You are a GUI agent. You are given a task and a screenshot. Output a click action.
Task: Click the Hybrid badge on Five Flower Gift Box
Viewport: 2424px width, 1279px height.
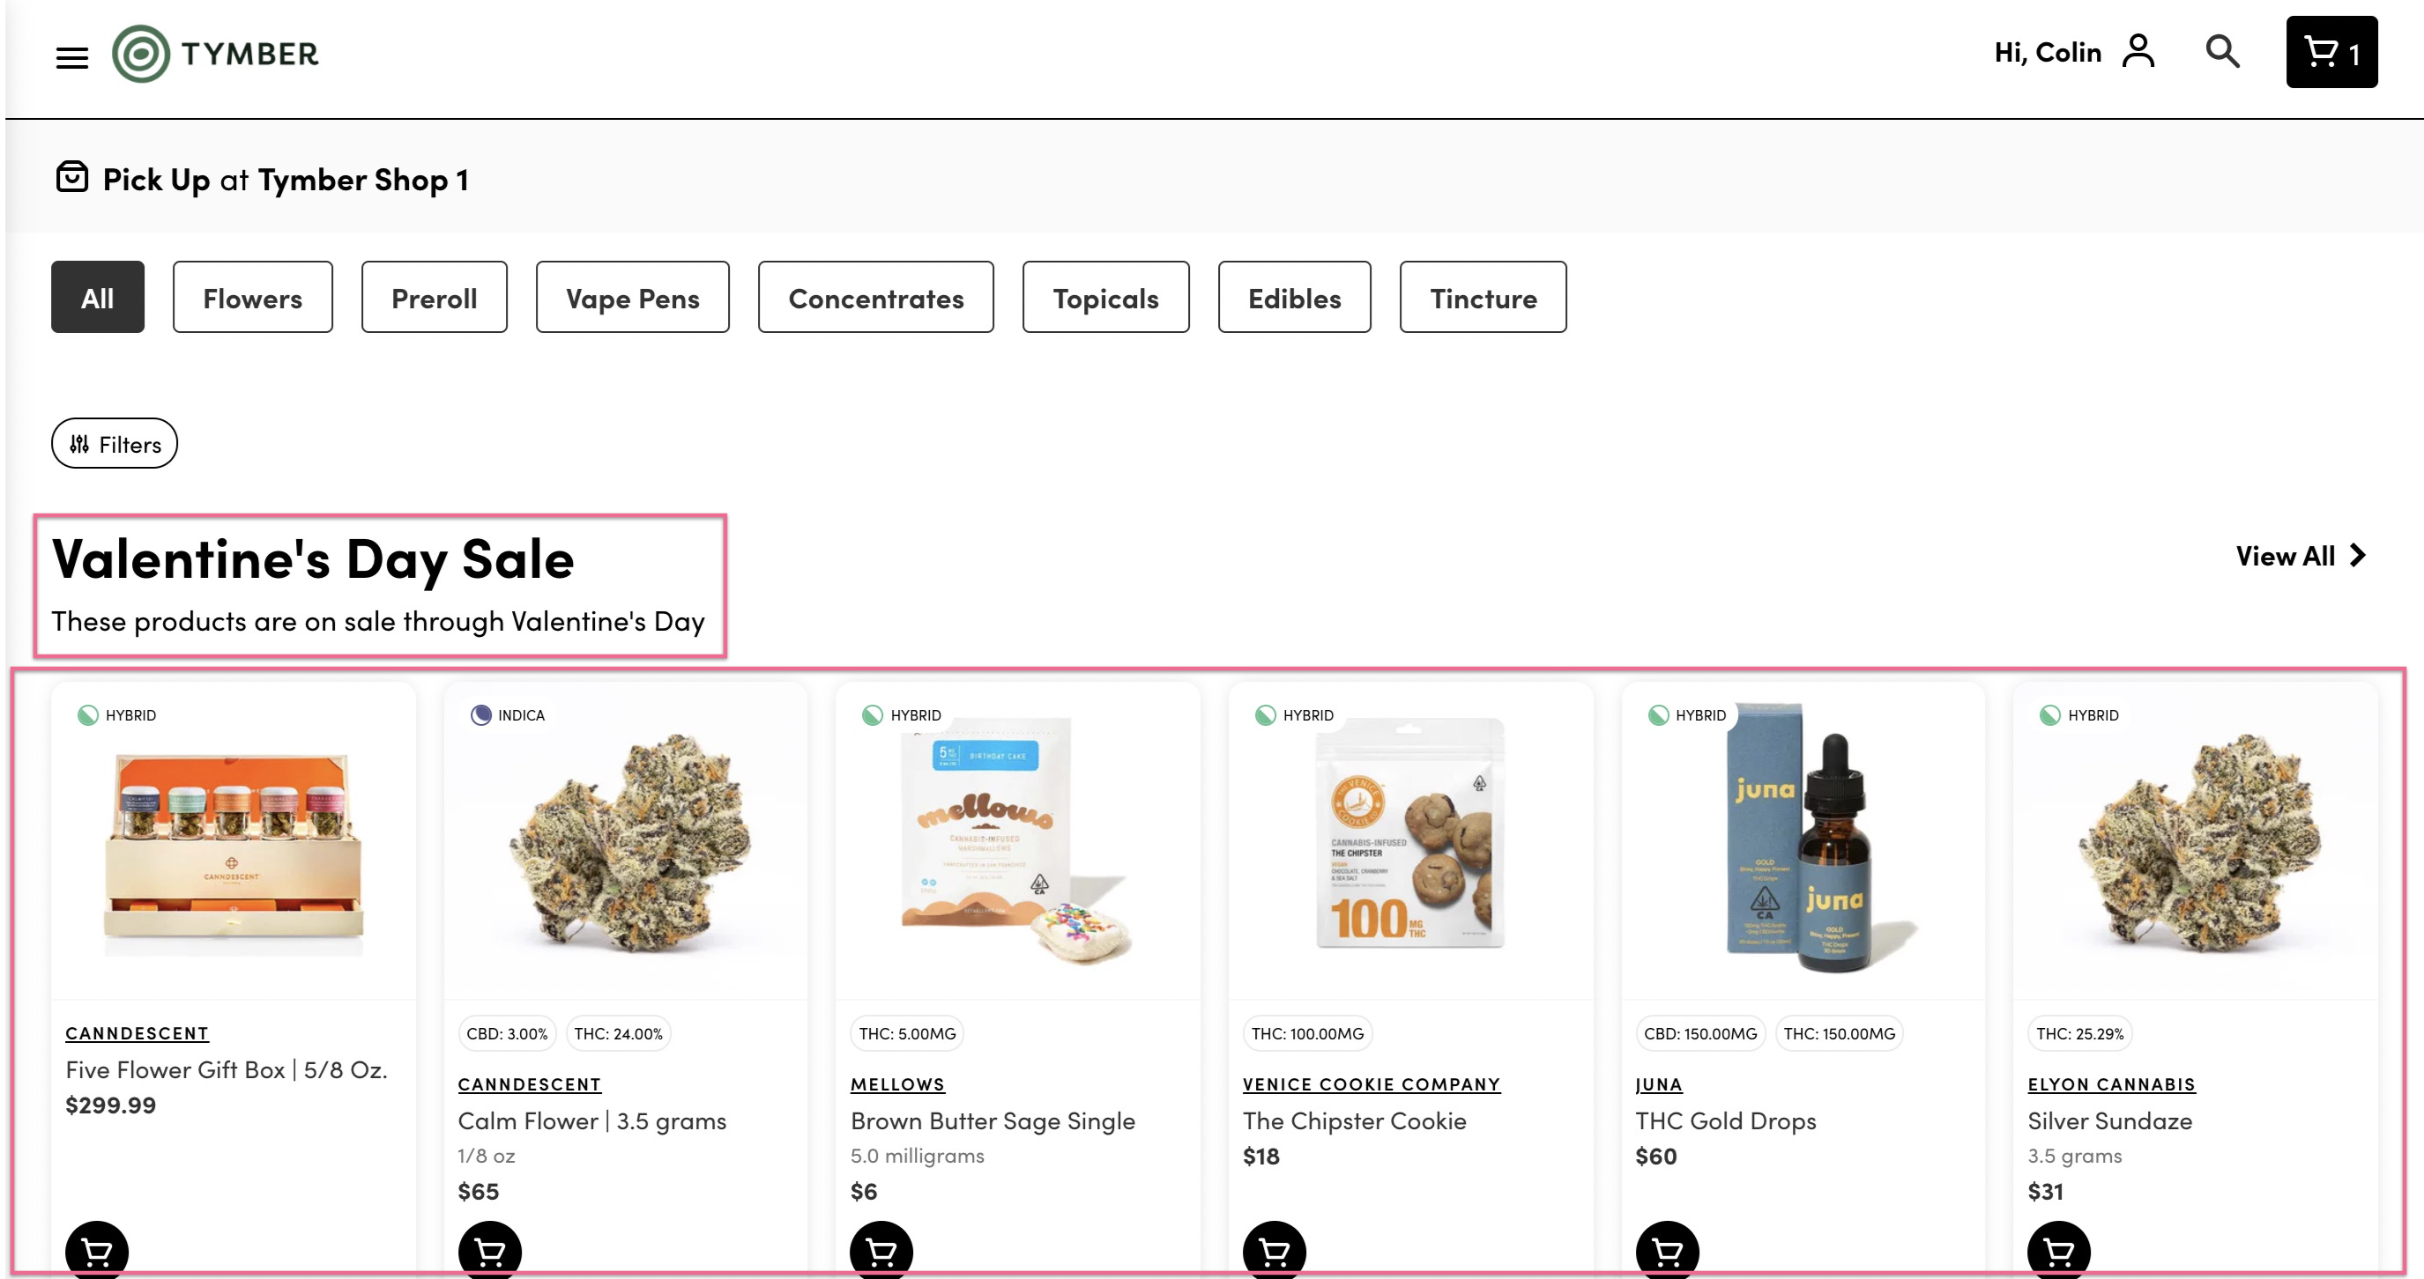(x=116, y=714)
